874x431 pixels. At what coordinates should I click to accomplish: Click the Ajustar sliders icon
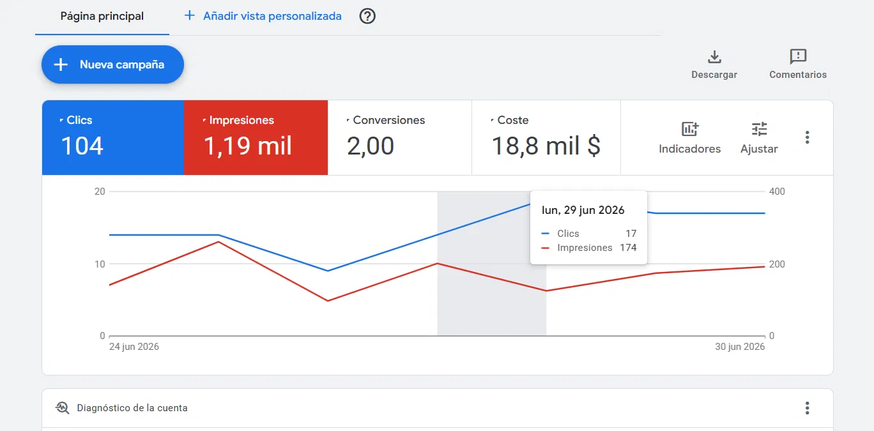pyautogui.click(x=759, y=130)
